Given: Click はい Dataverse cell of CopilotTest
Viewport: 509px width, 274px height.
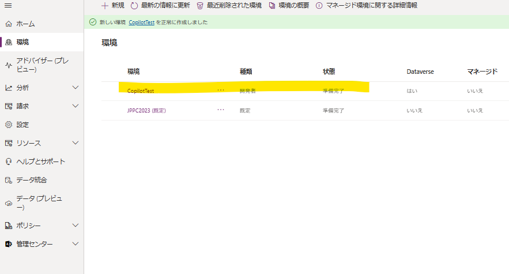Looking at the screenshot, I should 412,91.
